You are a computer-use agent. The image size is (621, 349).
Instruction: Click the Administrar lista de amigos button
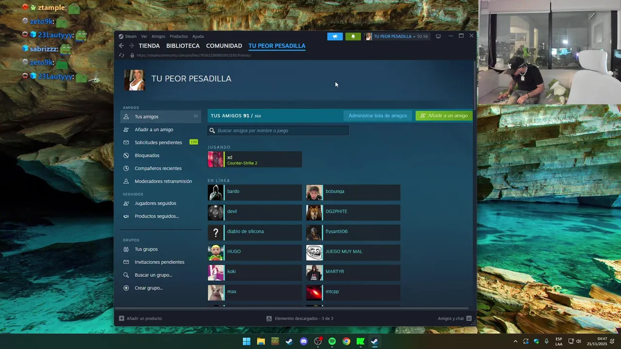point(377,116)
